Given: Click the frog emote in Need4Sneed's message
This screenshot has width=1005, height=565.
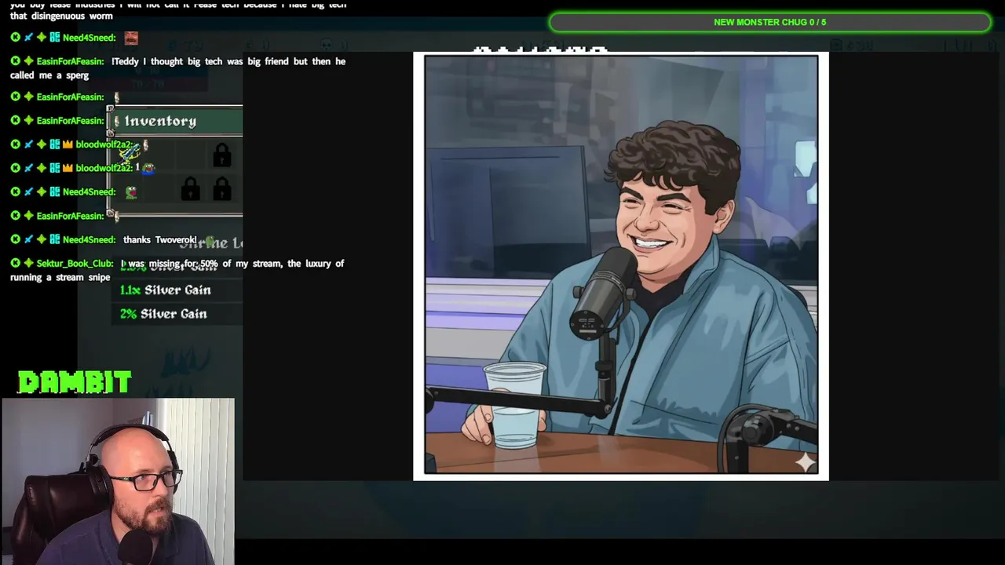Looking at the screenshot, I should [x=131, y=192].
